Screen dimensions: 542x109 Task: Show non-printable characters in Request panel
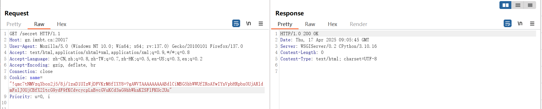coord(249,23)
